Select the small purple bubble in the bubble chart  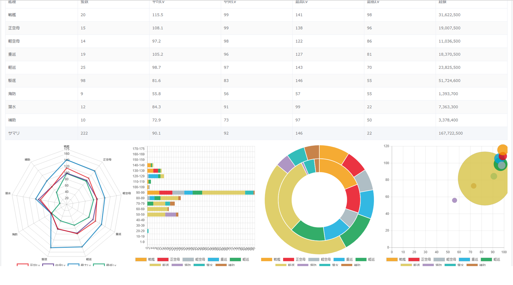[x=454, y=200]
